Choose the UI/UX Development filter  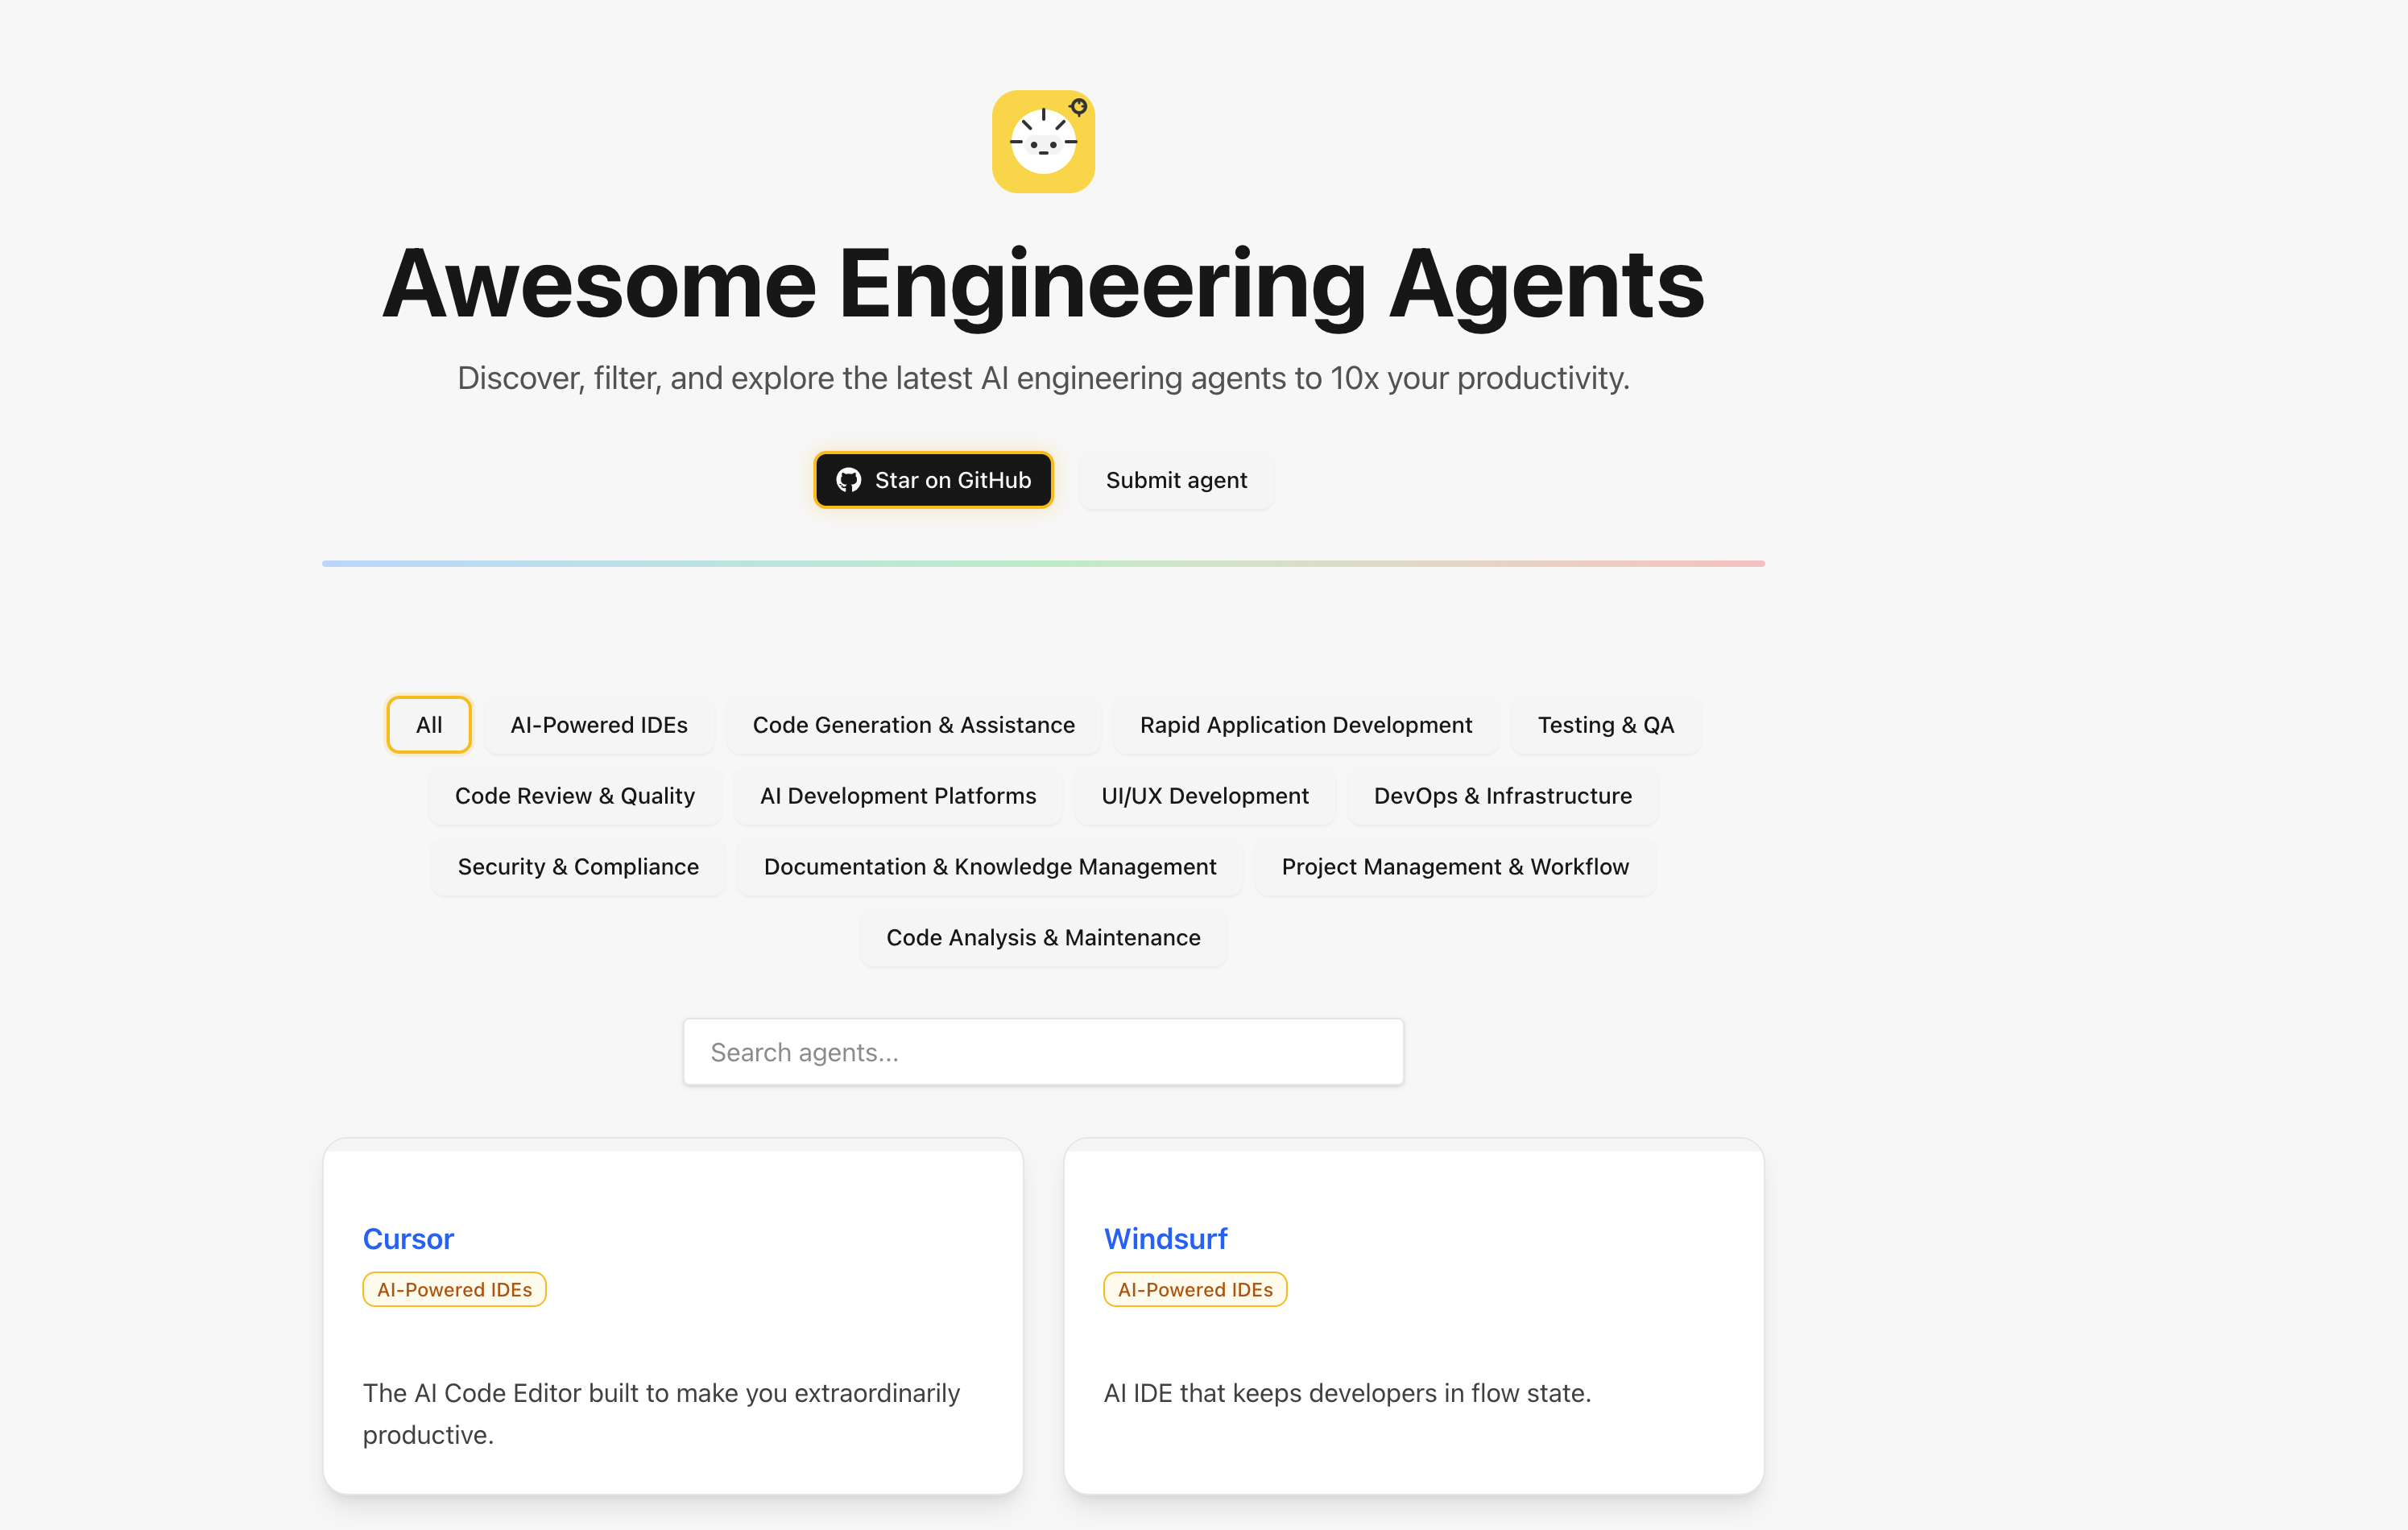1205,796
